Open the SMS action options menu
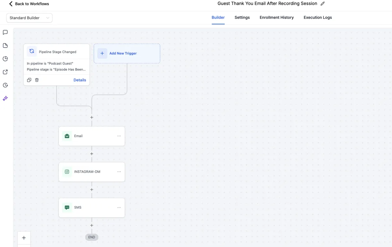The height and width of the screenshot is (247, 392). (119, 207)
